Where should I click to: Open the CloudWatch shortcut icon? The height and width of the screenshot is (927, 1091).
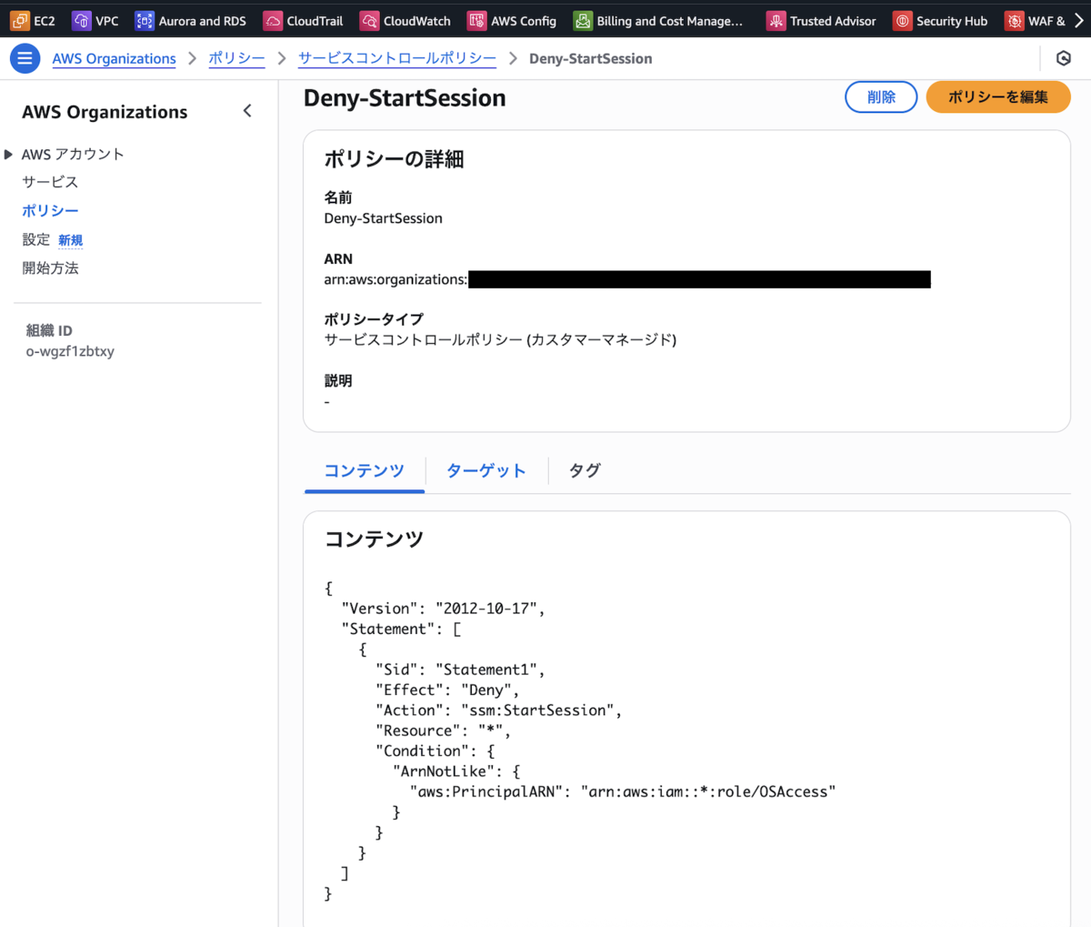click(x=369, y=21)
